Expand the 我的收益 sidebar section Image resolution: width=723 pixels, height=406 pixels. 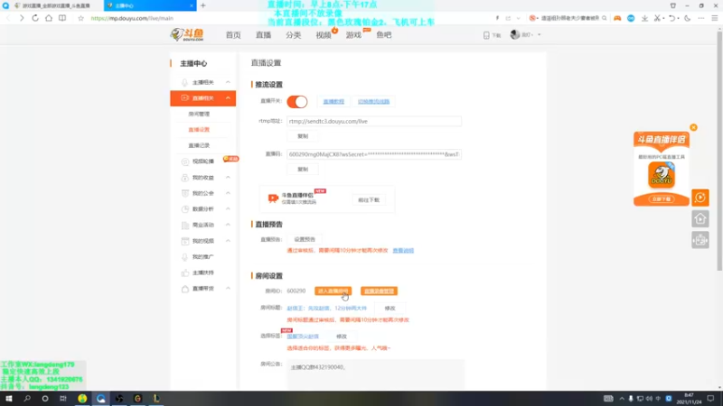[x=228, y=177]
